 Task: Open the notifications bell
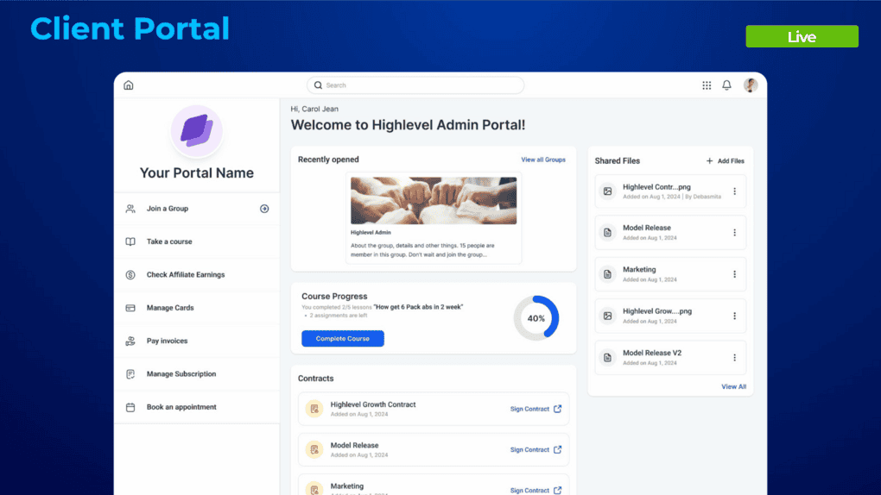coord(726,85)
